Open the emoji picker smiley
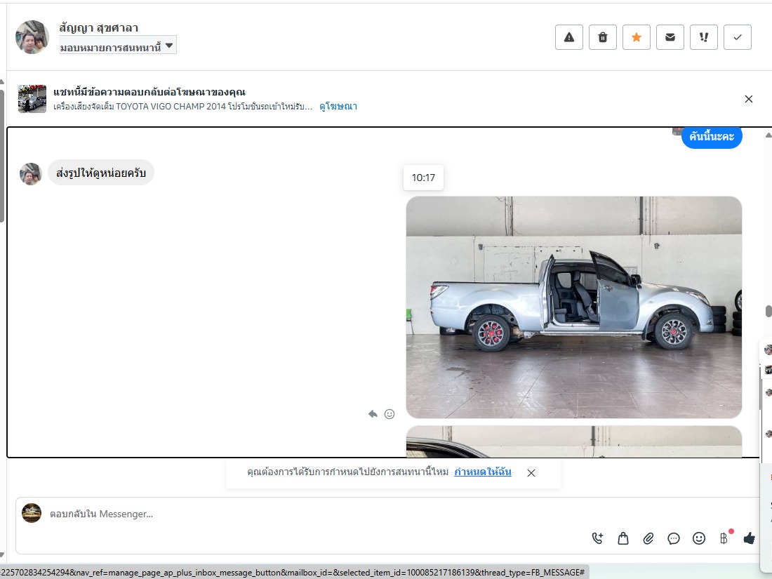 699,538
